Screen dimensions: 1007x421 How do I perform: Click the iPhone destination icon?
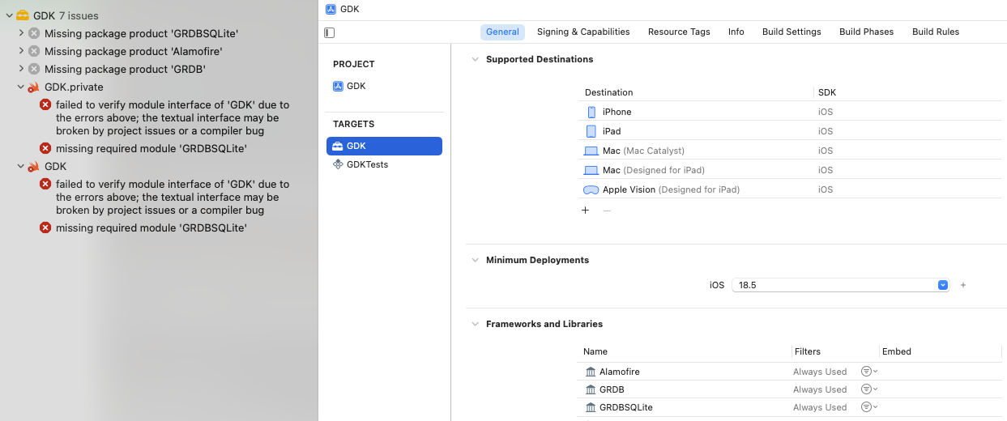click(591, 112)
